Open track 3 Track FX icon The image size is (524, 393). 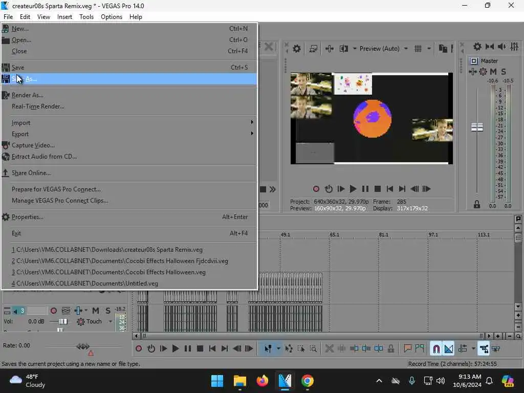(x=78, y=311)
